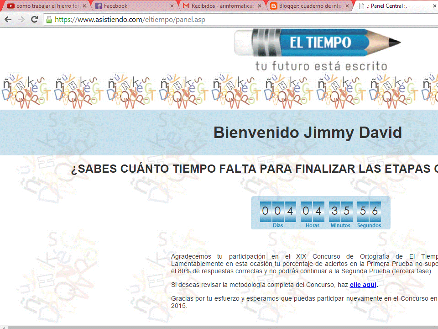Viewport: 438px width, 329px height.
Task: Close the Facebook tab
Action: pos(172,6)
